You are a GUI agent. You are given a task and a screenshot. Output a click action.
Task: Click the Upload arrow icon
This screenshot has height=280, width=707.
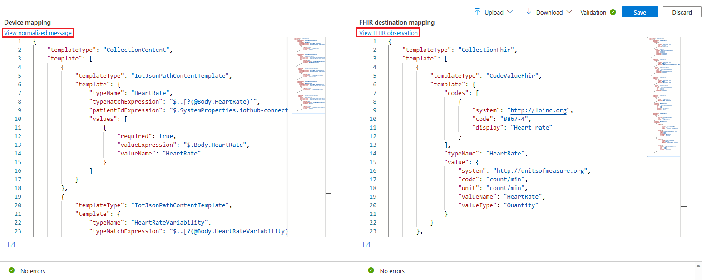(x=477, y=12)
